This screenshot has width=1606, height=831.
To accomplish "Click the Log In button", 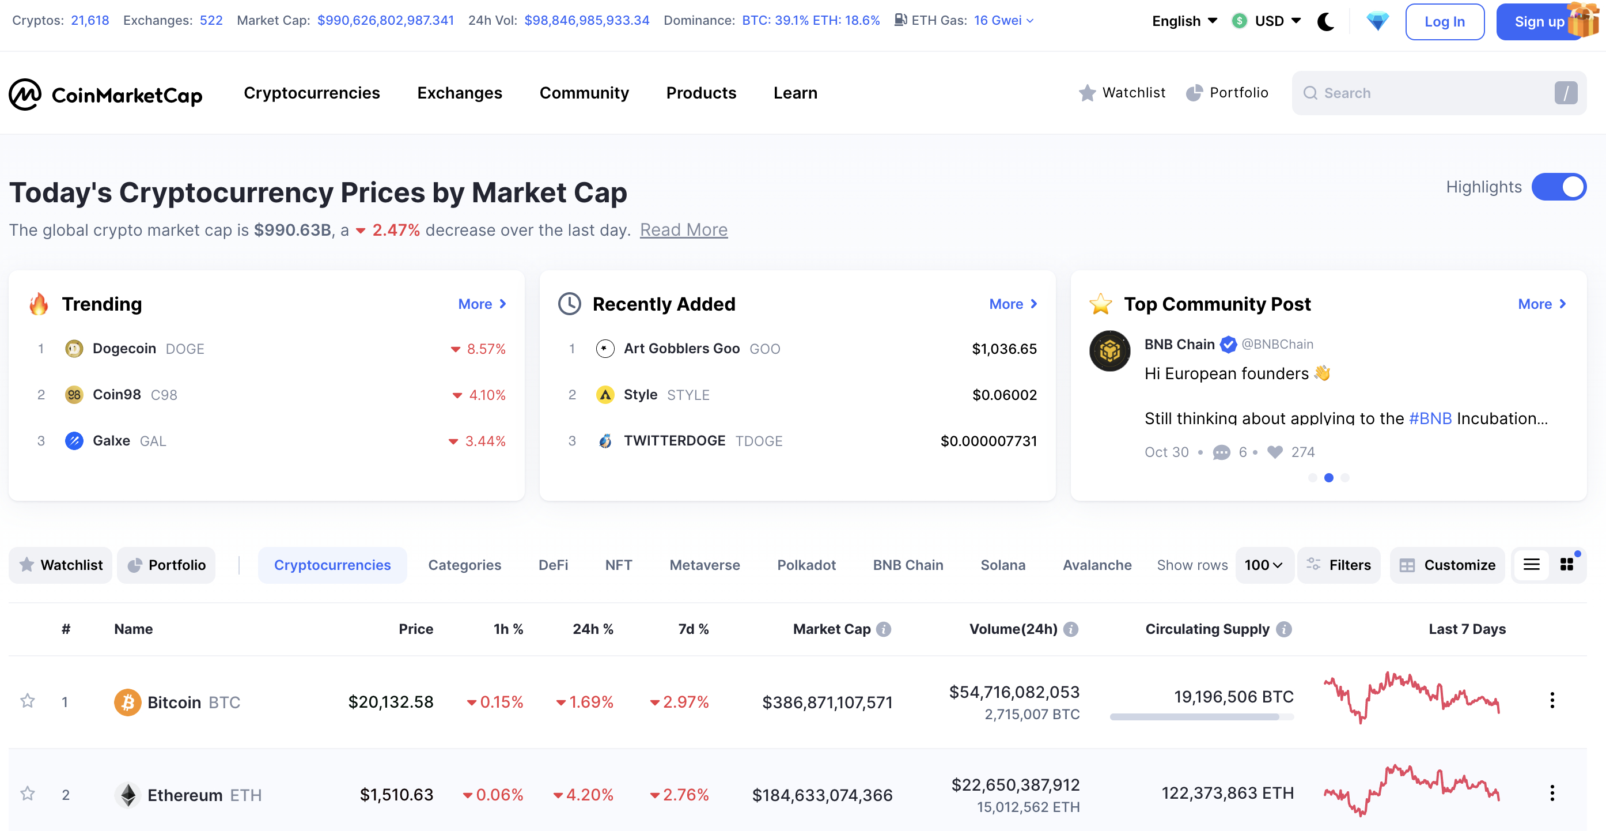I will click(1444, 22).
